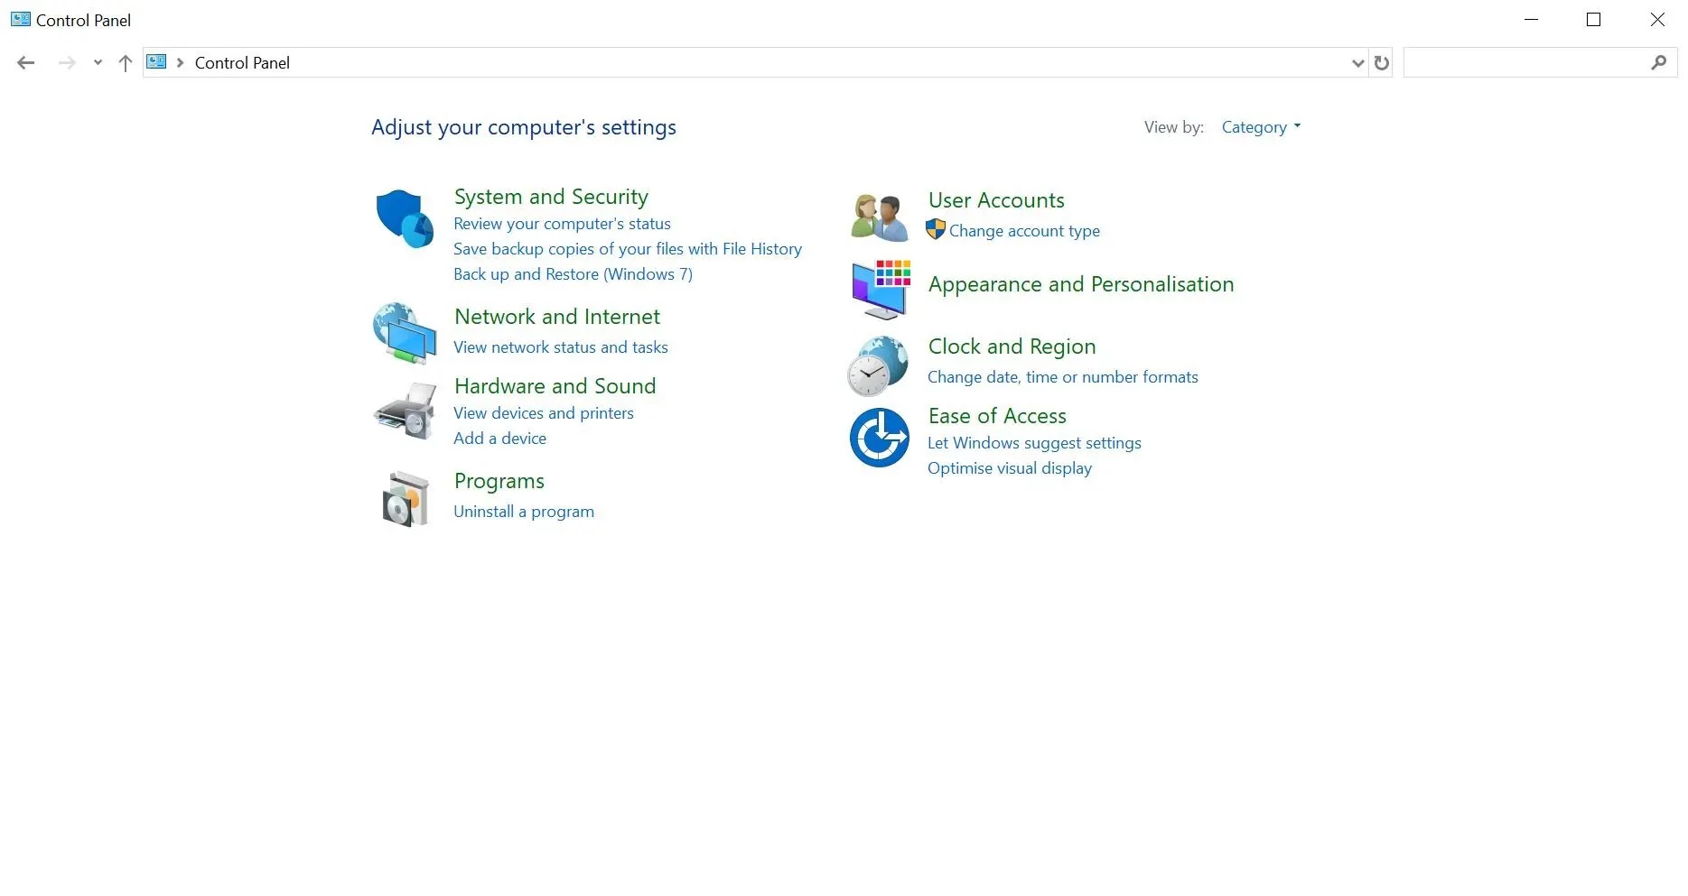Expand the View by Category dropdown
This screenshot has height=896, width=1688.
point(1261,127)
